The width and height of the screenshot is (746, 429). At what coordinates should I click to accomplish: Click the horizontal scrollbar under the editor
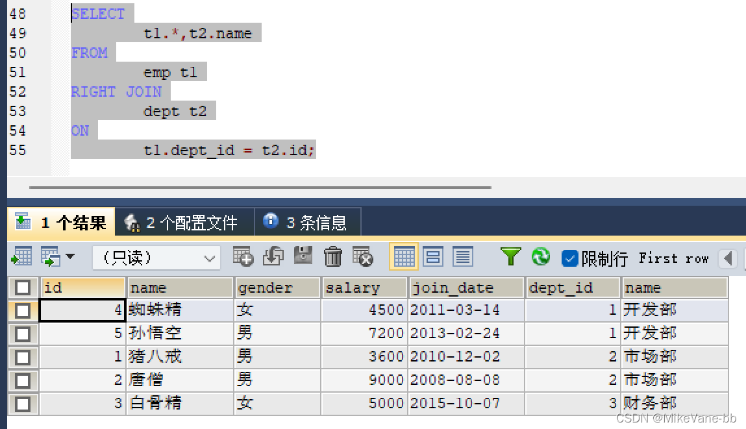260,188
